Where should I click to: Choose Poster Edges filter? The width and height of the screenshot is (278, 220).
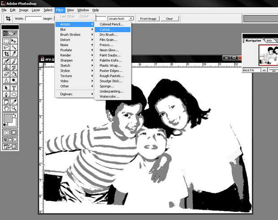click(113, 70)
